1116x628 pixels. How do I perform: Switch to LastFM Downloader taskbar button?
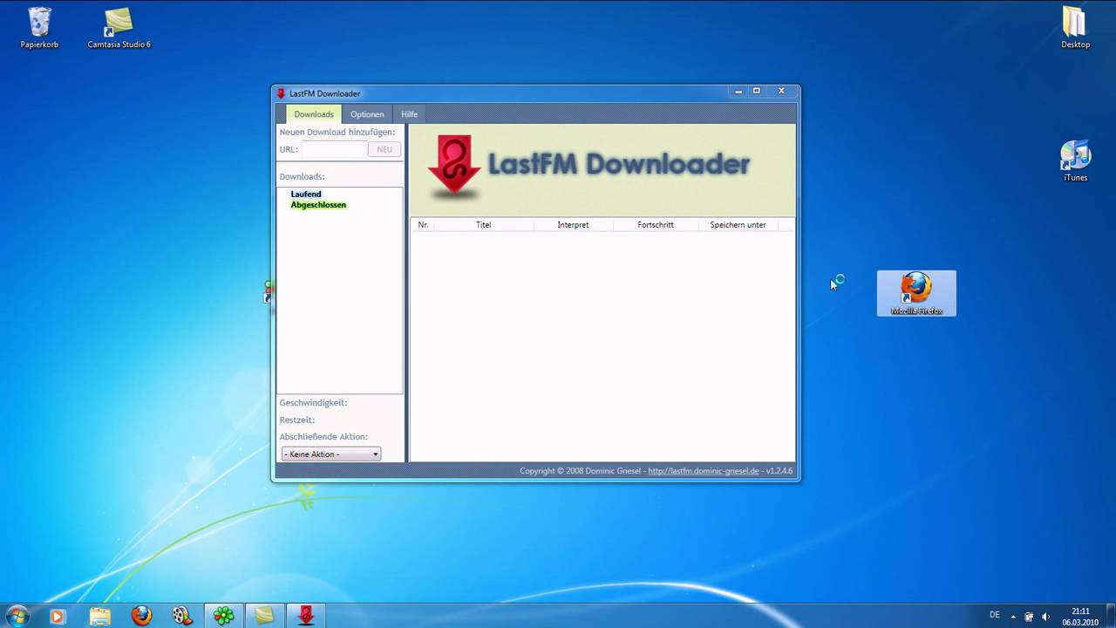(x=305, y=616)
